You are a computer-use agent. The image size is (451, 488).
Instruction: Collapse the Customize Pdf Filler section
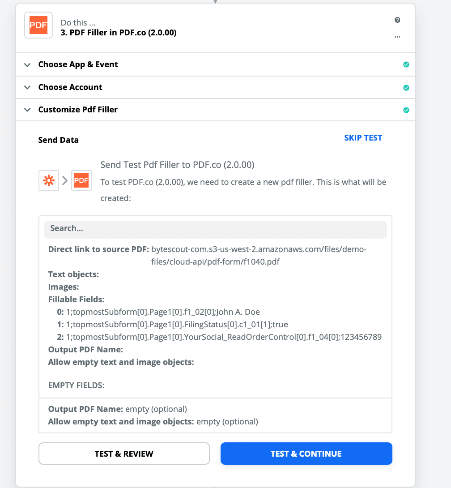tap(27, 110)
